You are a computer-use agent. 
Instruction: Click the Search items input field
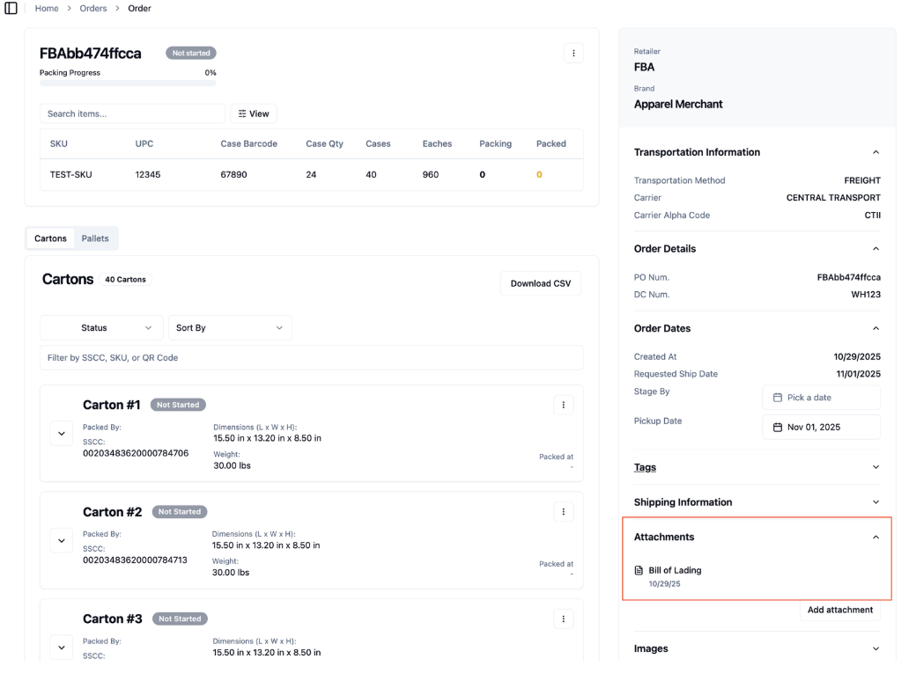[x=133, y=113]
